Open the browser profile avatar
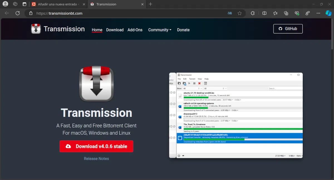 [5, 4]
